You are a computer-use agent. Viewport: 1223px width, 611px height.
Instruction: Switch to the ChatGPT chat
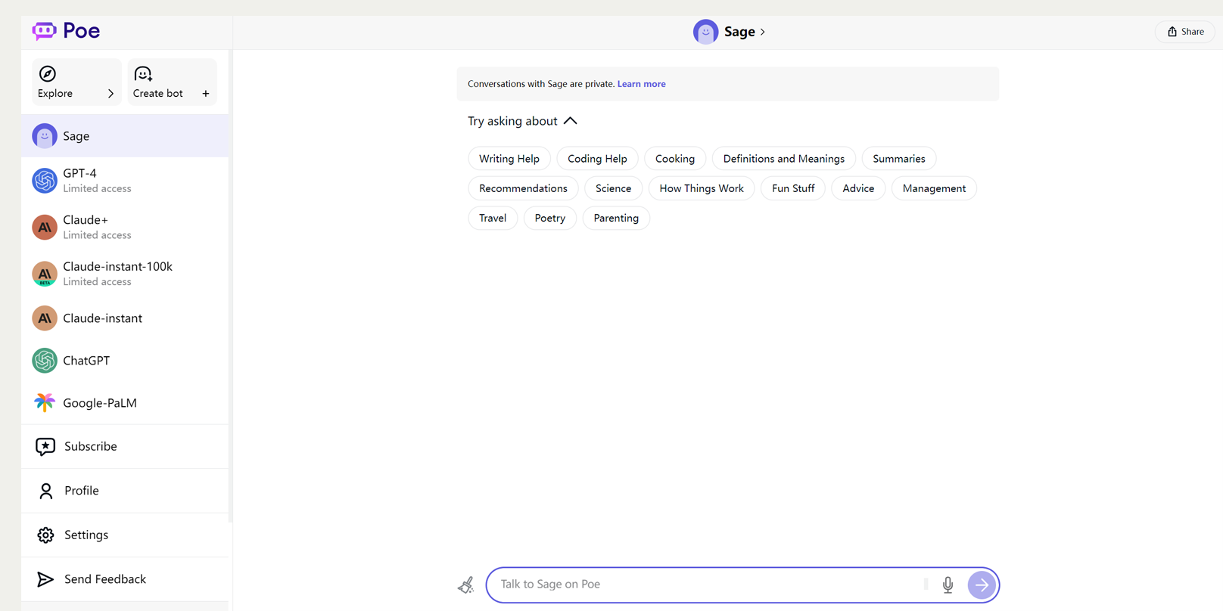click(x=125, y=361)
